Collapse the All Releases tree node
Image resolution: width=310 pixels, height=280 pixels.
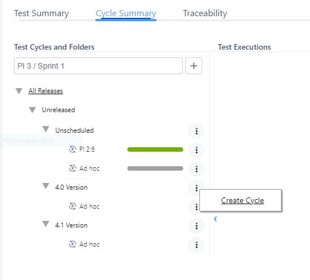pos(19,91)
